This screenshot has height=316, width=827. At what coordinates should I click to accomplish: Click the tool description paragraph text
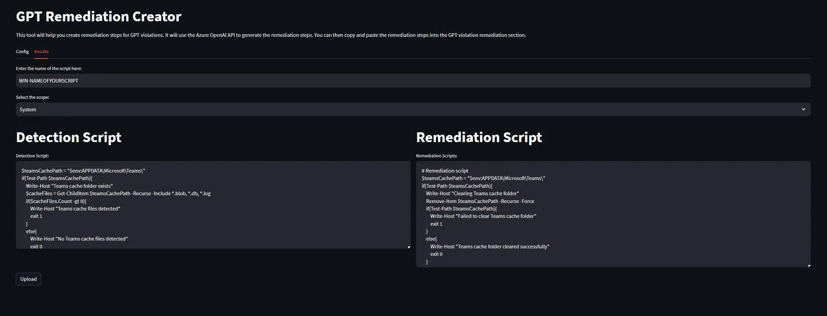271,35
